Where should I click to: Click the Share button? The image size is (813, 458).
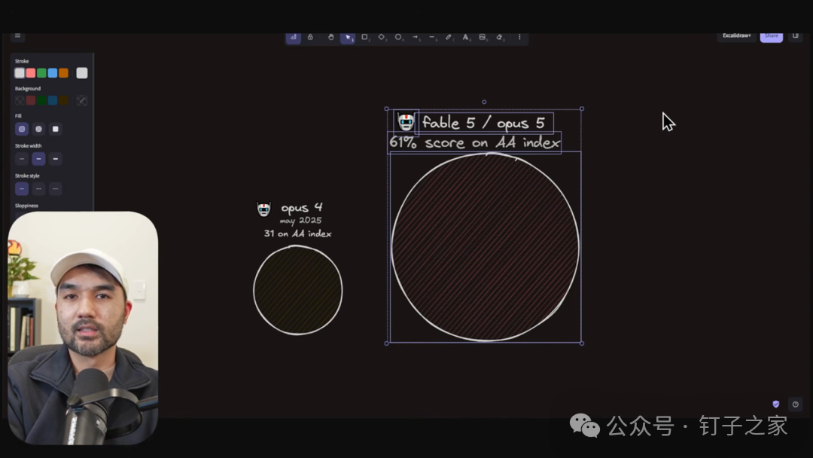772,36
